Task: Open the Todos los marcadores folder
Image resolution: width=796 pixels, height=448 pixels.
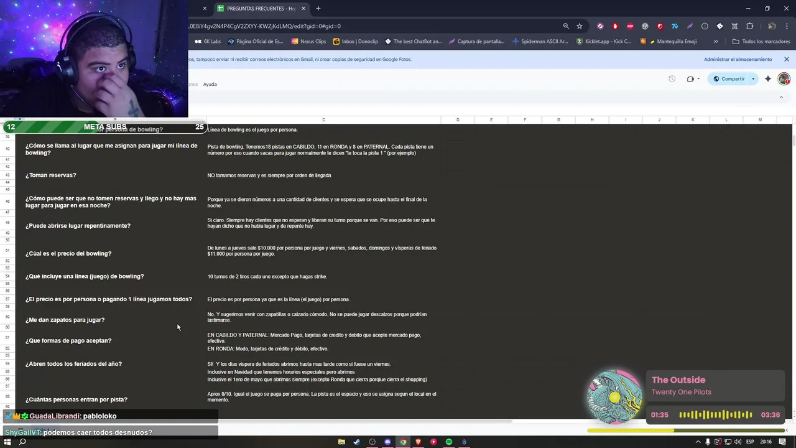Action: (x=761, y=42)
